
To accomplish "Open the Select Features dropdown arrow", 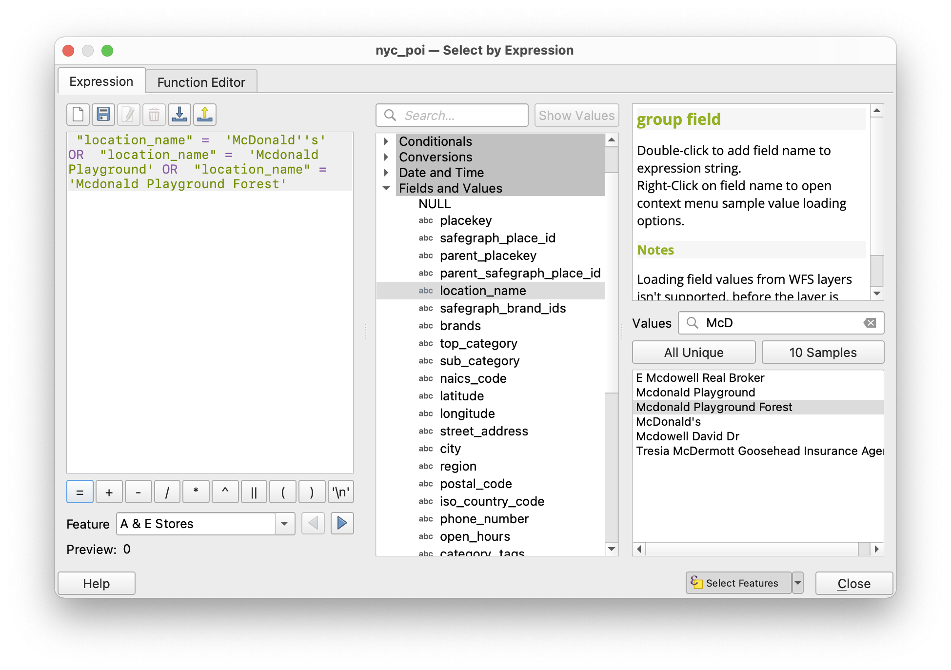I will click(798, 583).
